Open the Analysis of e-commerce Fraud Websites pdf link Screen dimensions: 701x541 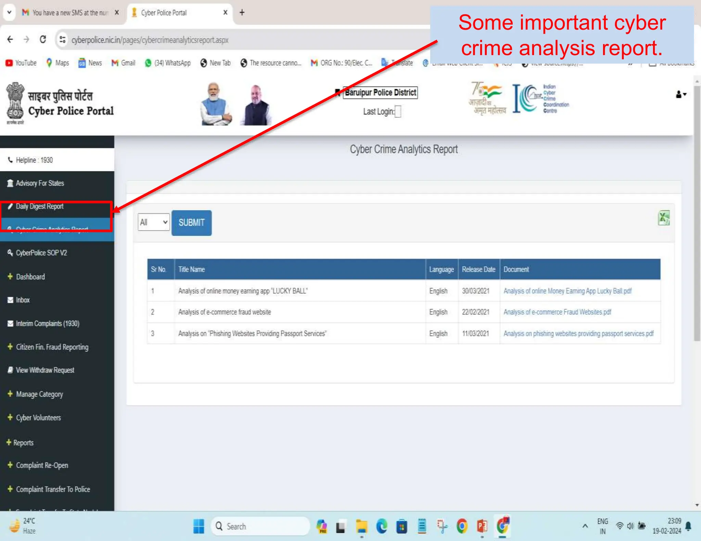tap(557, 312)
